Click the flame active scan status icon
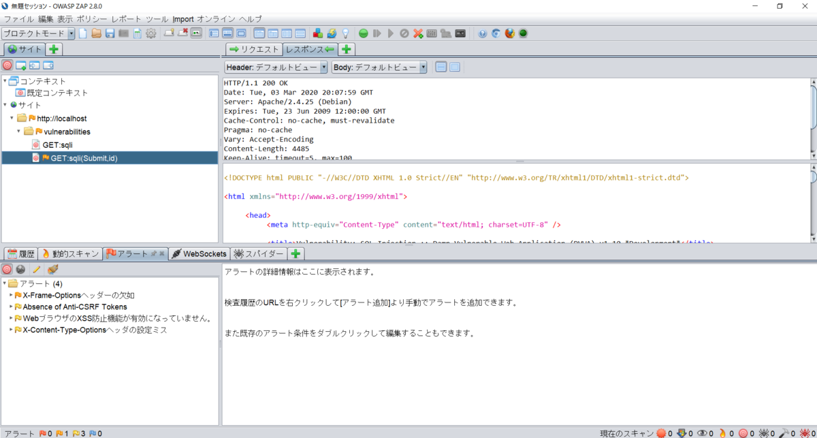The image size is (817, 438). point(722,433)
